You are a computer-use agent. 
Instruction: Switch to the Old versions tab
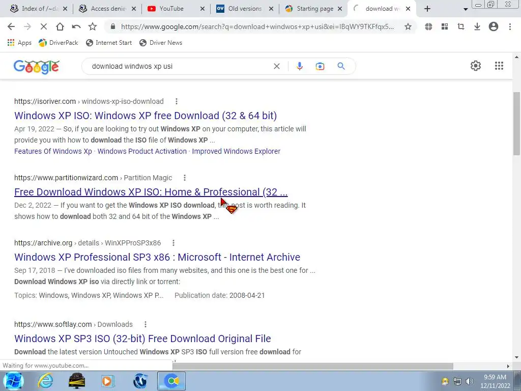[x=245, y=9]
